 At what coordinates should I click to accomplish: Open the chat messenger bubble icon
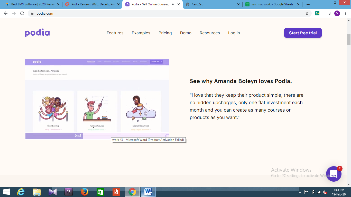tap(334, 174)
